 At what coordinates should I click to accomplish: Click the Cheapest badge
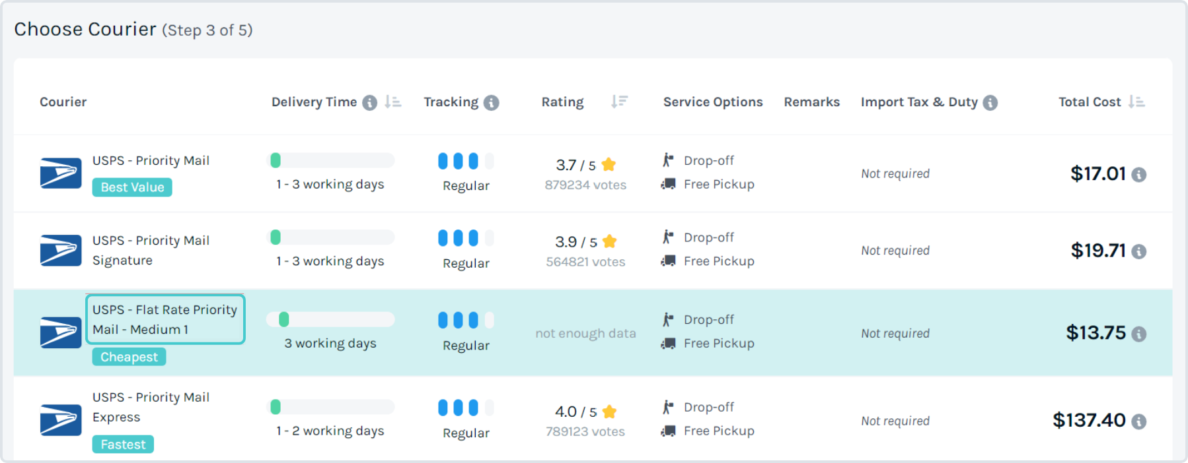(x=130, y=357)
